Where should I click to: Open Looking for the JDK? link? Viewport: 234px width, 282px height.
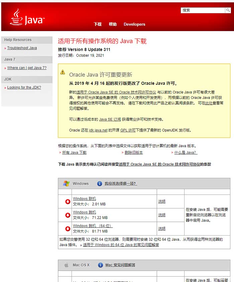pos(24,88)
